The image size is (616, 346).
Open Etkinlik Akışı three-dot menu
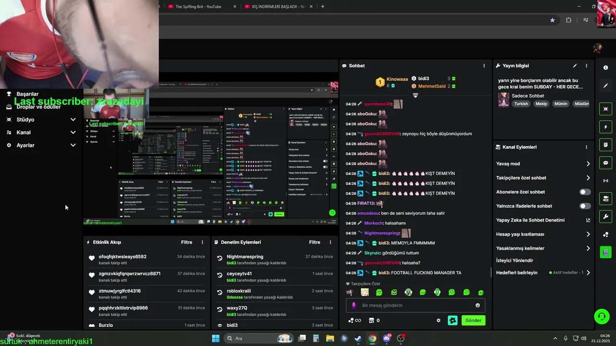(202, 242)
